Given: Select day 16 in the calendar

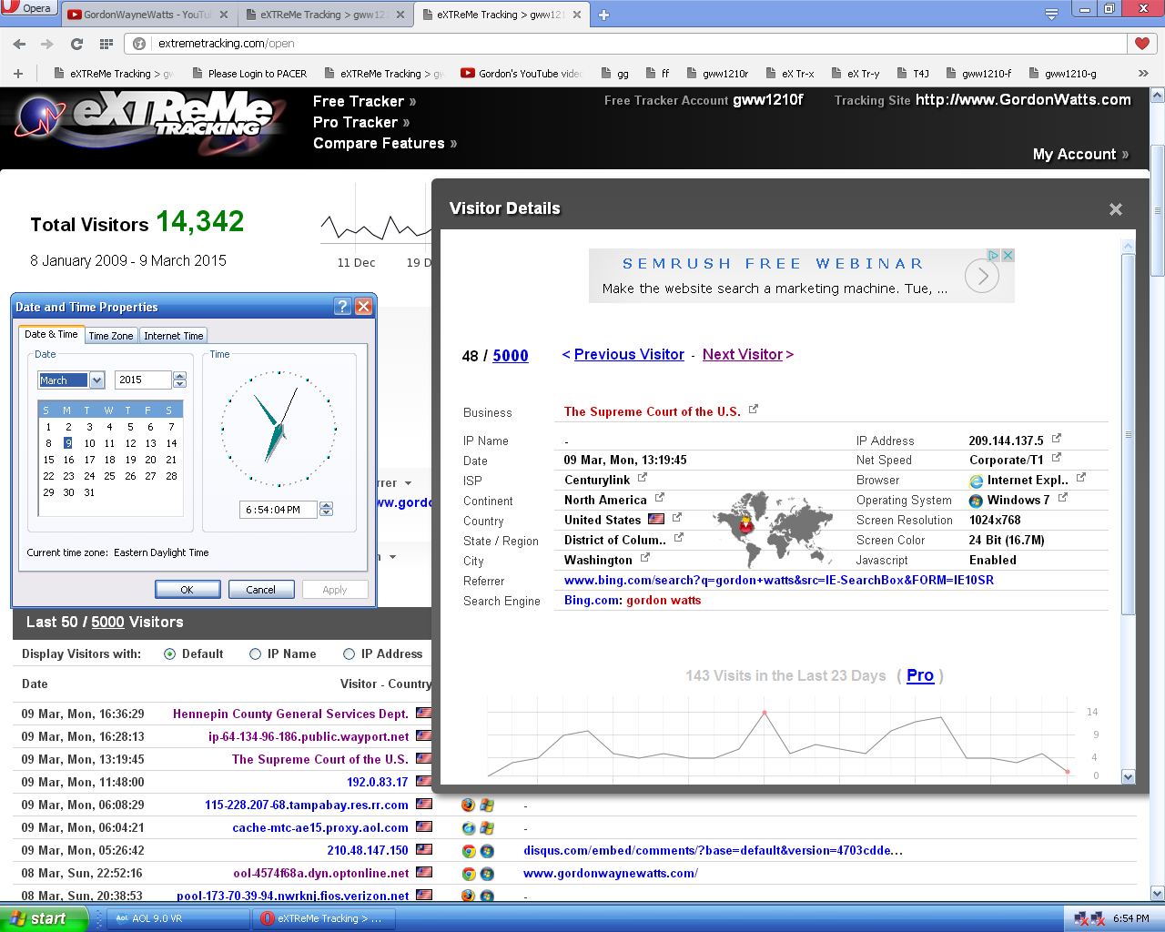Looking at the screenshot, I should (69, 460).
